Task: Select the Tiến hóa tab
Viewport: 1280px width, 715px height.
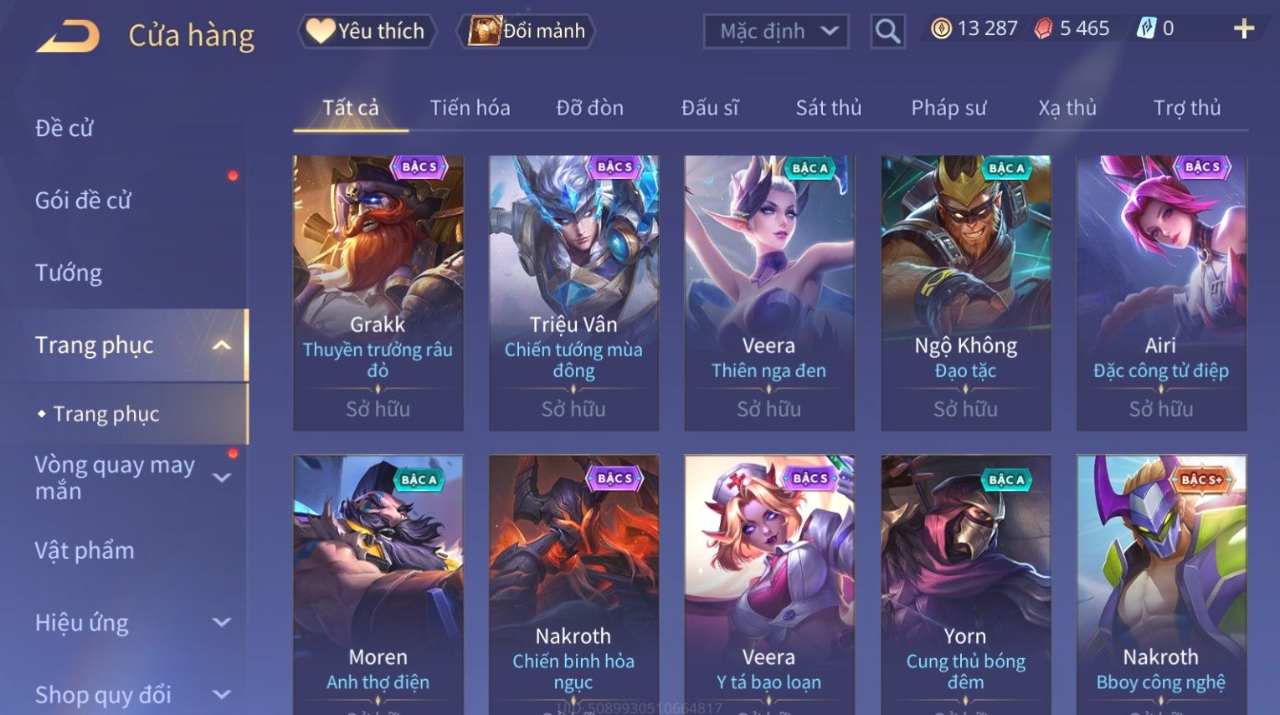Action: (x=470, y=108)
